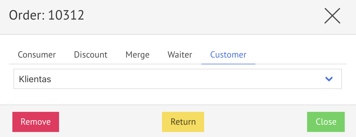Switch to the Discount tab

pos(91,55)
